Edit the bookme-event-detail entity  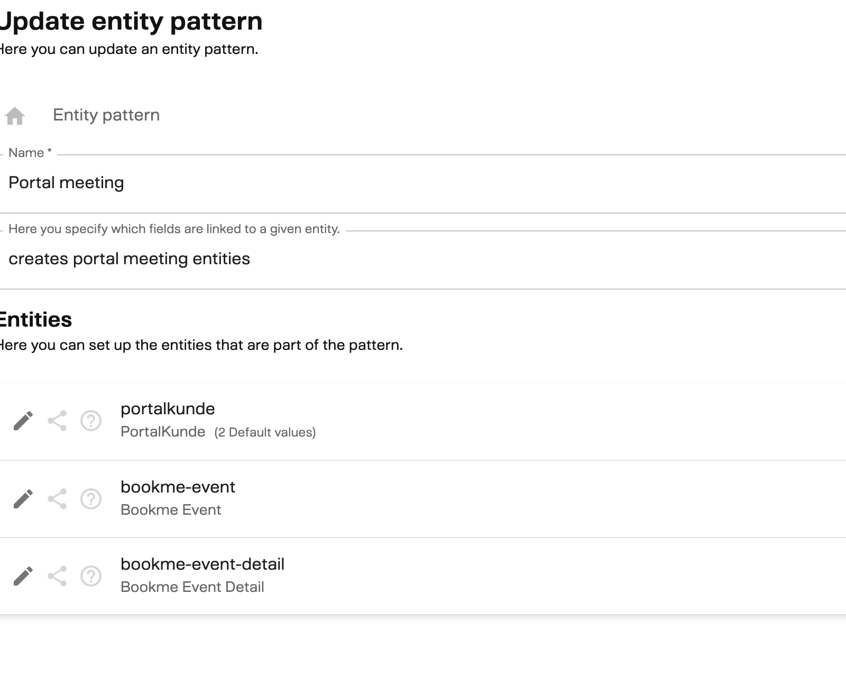coord(23,575)
